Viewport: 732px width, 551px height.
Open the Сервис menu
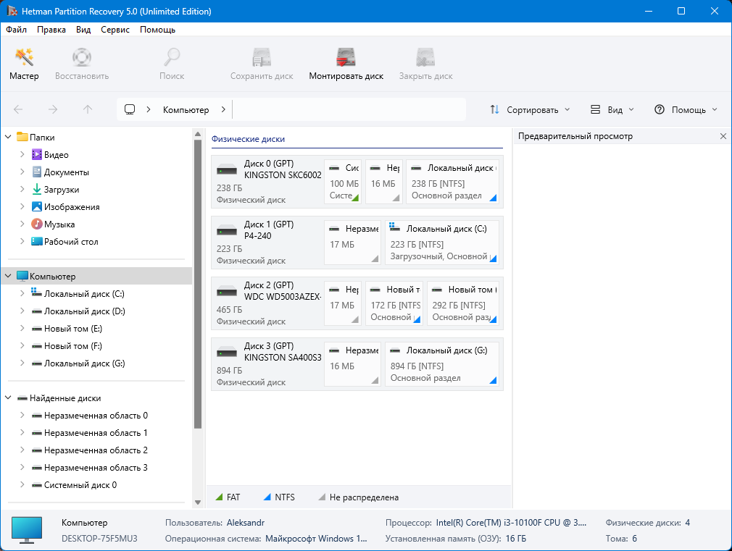tap(115, 30)
